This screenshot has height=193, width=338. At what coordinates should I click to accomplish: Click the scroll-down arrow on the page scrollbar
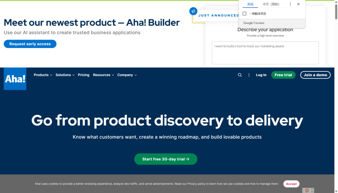click(336, 191)
